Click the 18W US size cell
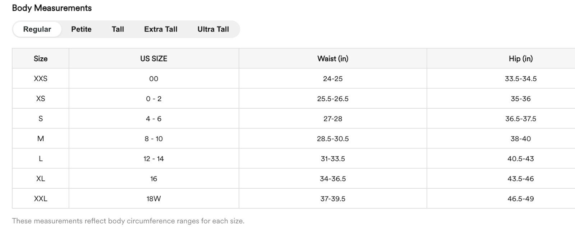 point(154,199)
